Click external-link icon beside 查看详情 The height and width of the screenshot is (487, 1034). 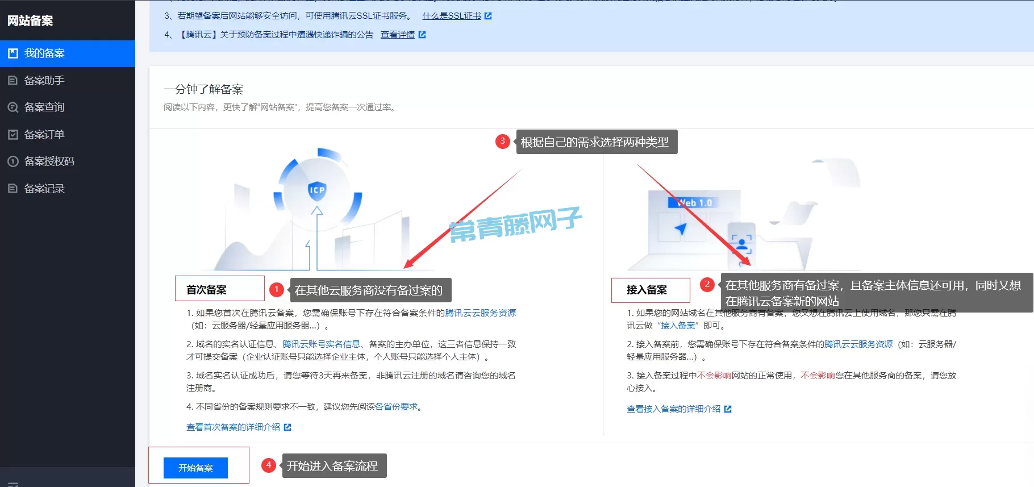click(422, 35)
